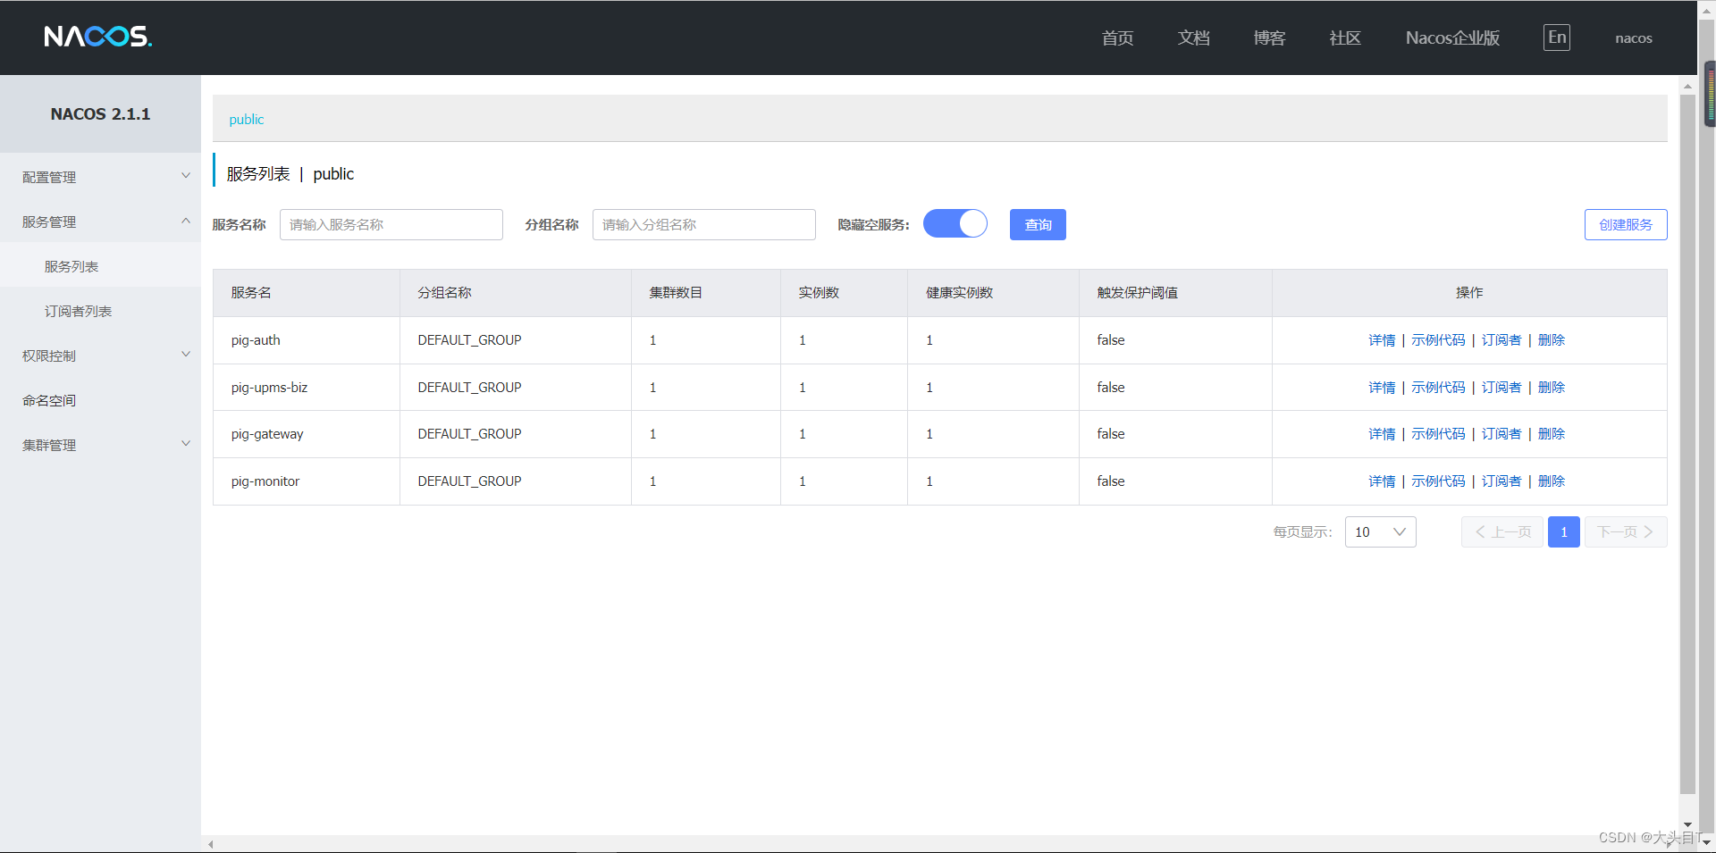1716x853 pixels.
Task: Open Nacos企业版 link in header
Action: tap(1452, 38)
